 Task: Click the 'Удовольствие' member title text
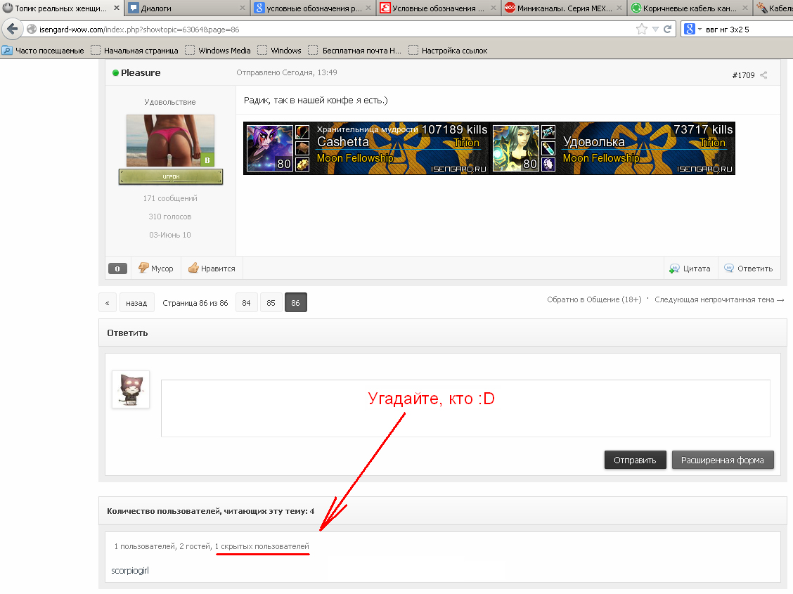pyautogui.click(x=170, y=102)
